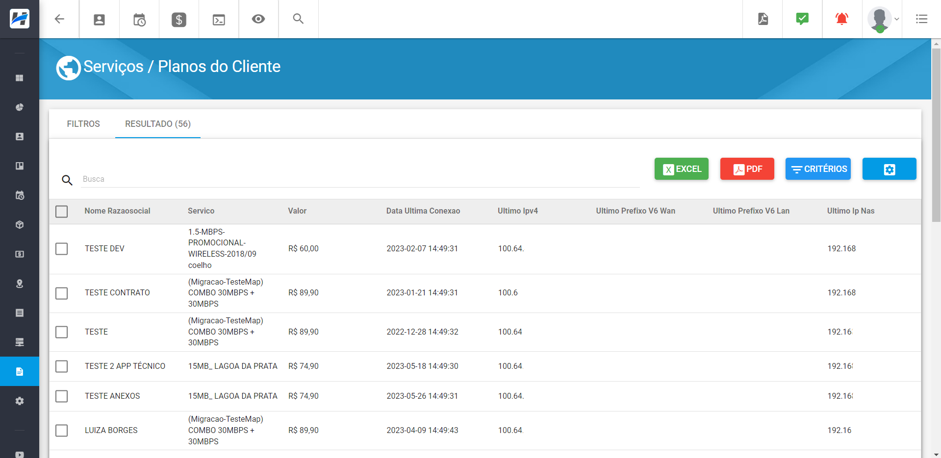Sort by Data Ultima Conexao column header
The height and width of the screenshot is (458, 941).
pyautogui.click(x=423, y=211)
